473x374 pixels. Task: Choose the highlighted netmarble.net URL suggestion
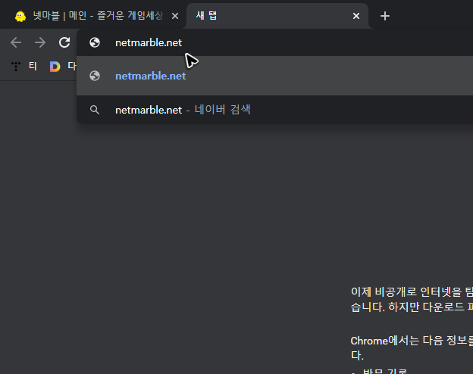coord(275,76)
